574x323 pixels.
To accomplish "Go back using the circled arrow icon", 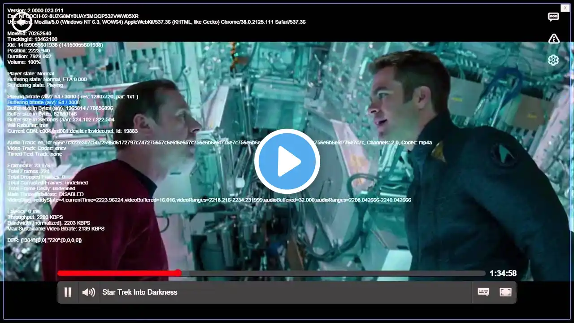I will click(22, 22).
